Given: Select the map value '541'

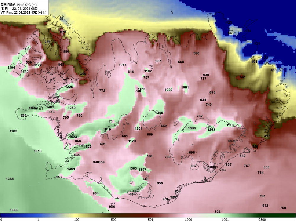Looking at the screenshot, I should click(243, 77).
